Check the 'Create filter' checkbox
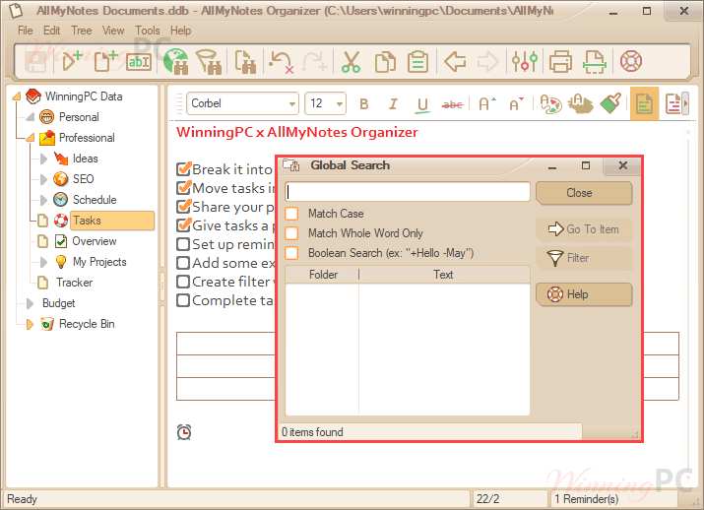Image resolution: width=704 pixels, height=510 pixels. click(x=183, y=282)
